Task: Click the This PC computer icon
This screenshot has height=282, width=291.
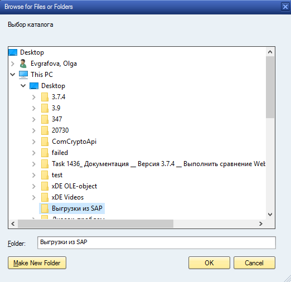Action: (23, 75)
